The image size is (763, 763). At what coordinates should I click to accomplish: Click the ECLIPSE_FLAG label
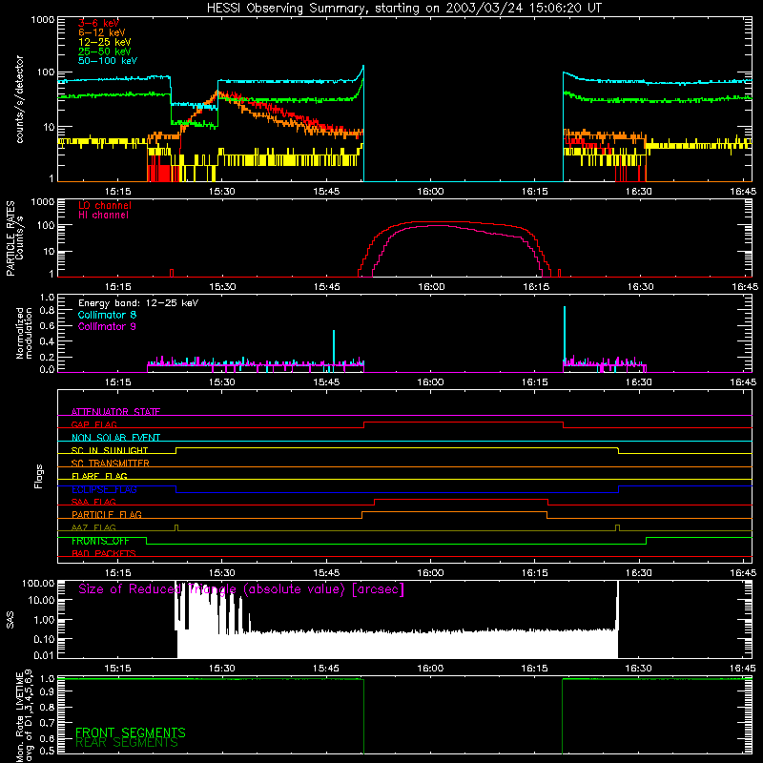tap(104, 489)
